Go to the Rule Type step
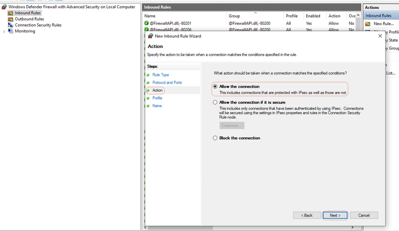The width and height of the screenshot is (399, 231). coord(161,75)
